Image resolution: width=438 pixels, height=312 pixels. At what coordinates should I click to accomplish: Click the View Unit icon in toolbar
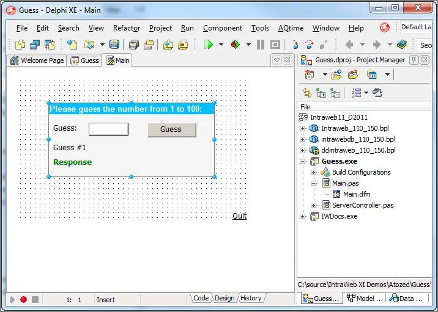20,45
